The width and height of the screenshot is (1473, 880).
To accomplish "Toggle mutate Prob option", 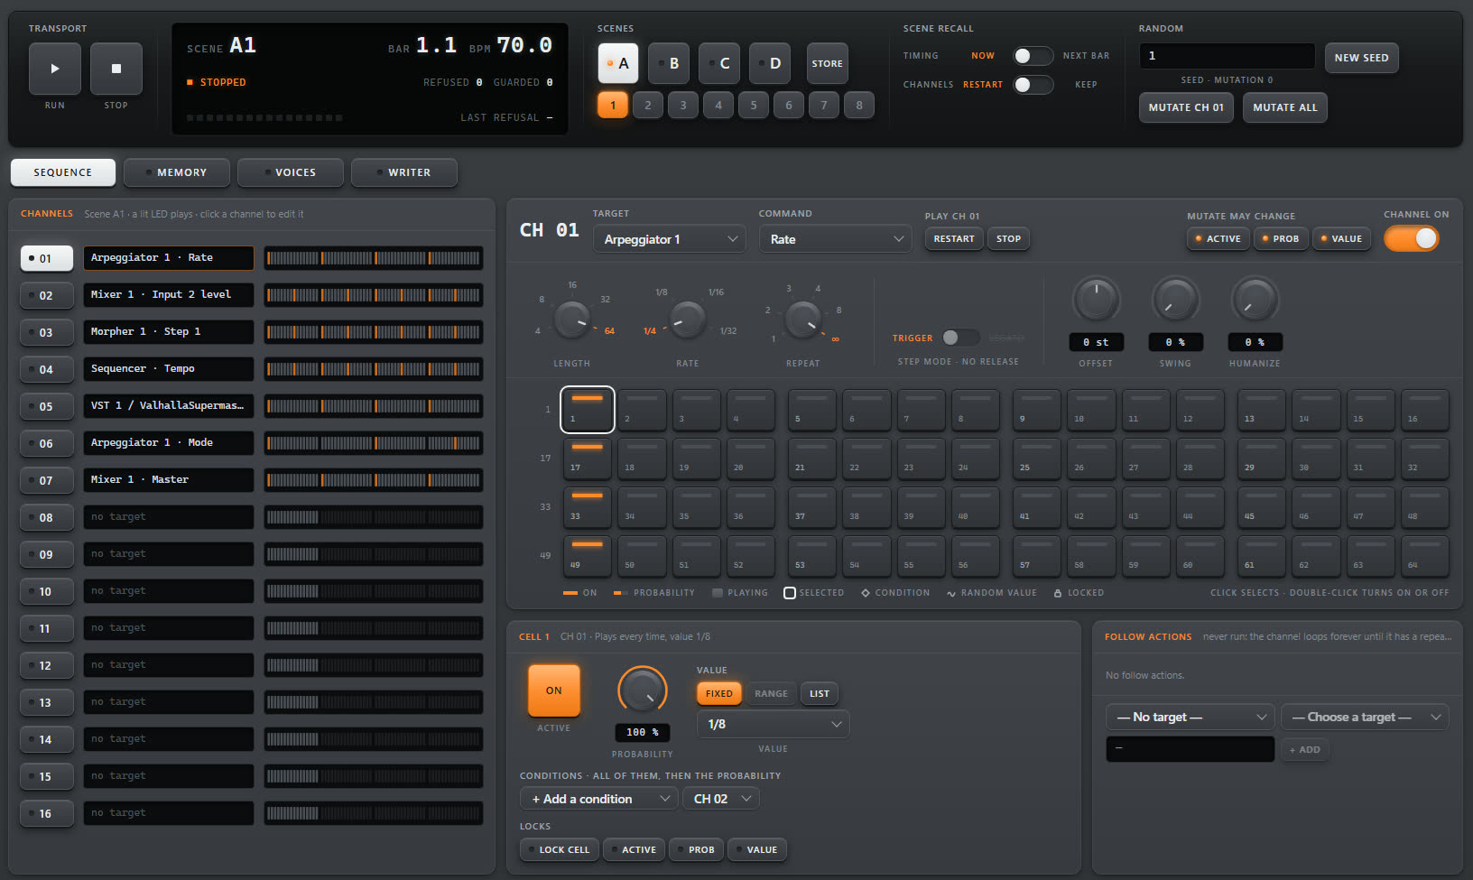I will pos(1281,239).
